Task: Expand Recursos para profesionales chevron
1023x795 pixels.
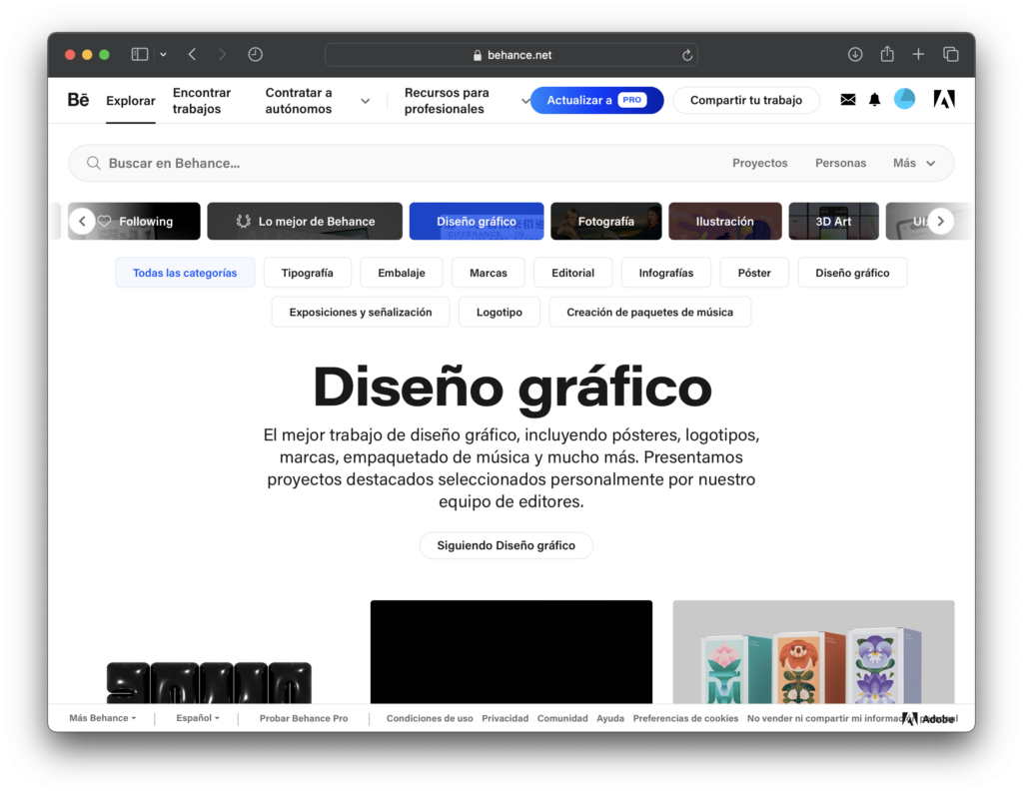Action: click(x=525, y=101)
